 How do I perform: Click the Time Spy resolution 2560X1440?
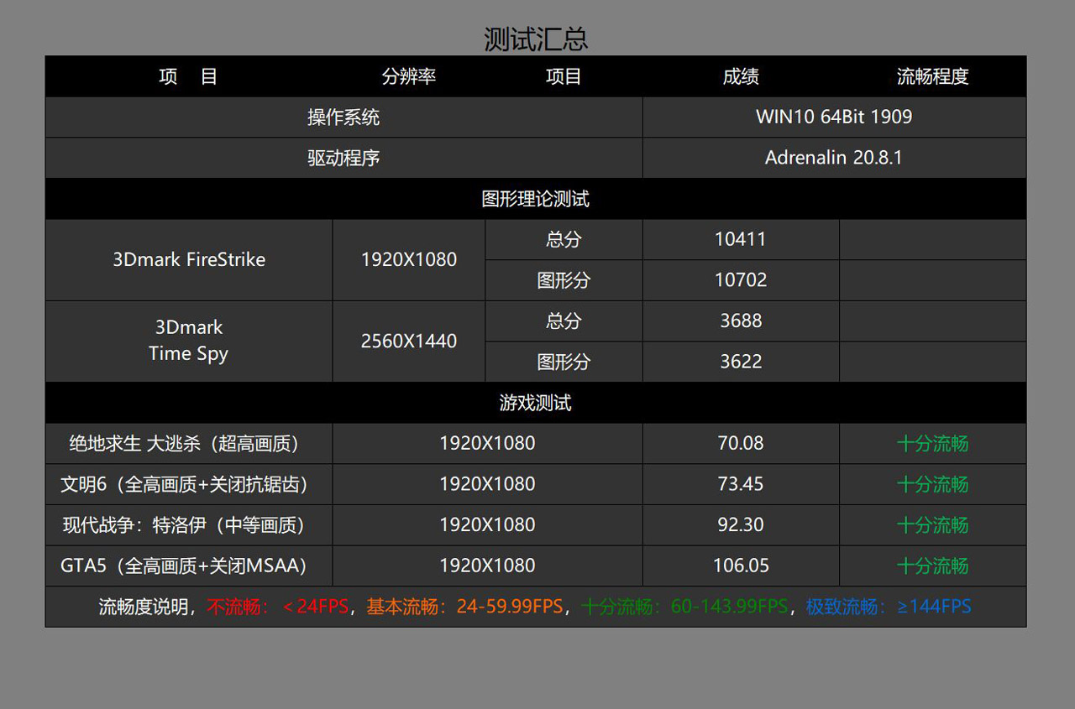(x=408, y=341)
